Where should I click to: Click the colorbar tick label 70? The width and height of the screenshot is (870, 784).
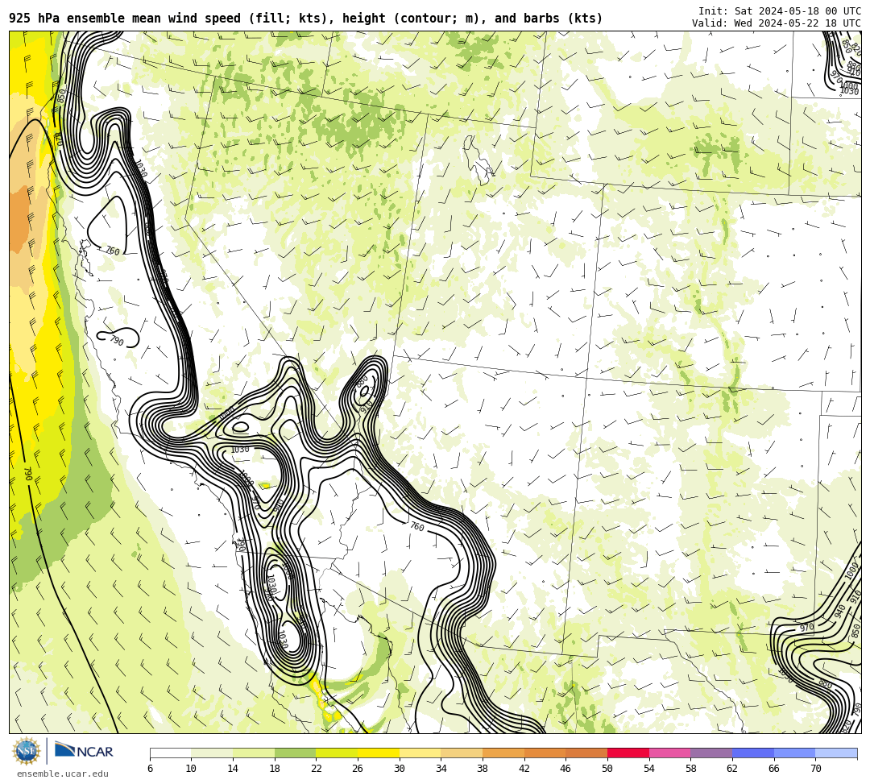pyautogui.click(x=815, y=769)
